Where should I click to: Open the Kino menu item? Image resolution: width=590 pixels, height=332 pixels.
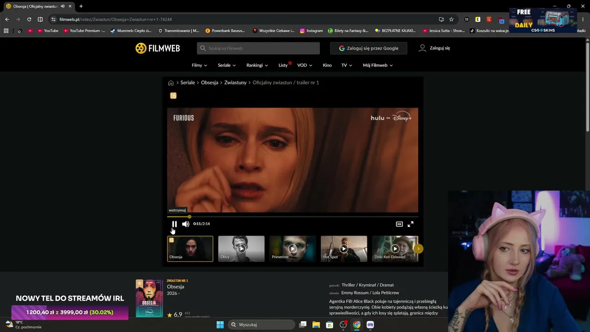pos(327,65)
